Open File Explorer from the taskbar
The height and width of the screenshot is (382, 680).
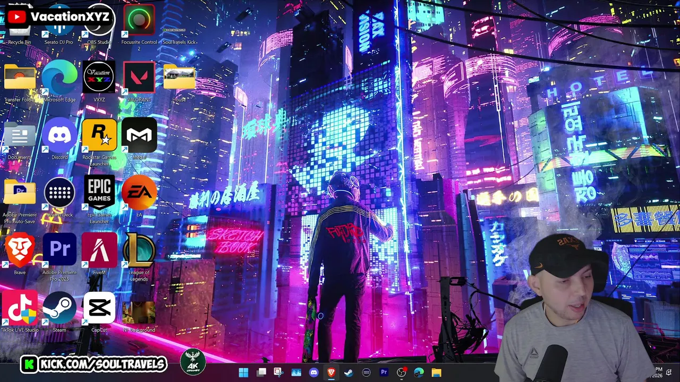click(436, 372)
